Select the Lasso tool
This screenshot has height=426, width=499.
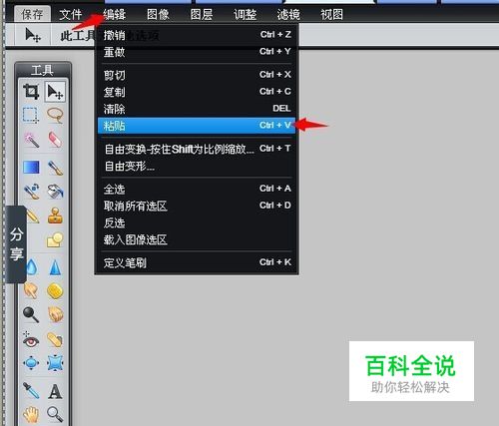coord(55,115)
